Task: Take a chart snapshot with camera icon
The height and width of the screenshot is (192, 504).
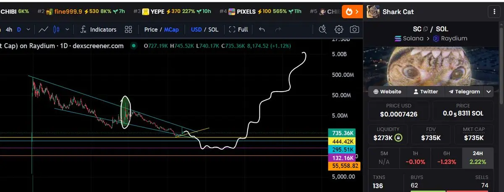Action: [354, 29]
